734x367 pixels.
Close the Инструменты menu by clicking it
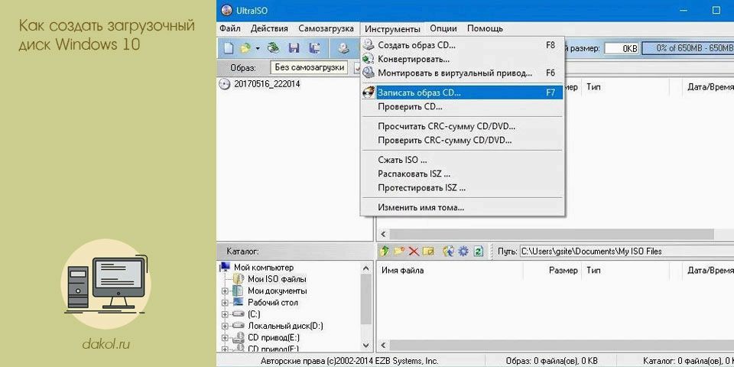[x=392, y=29]
